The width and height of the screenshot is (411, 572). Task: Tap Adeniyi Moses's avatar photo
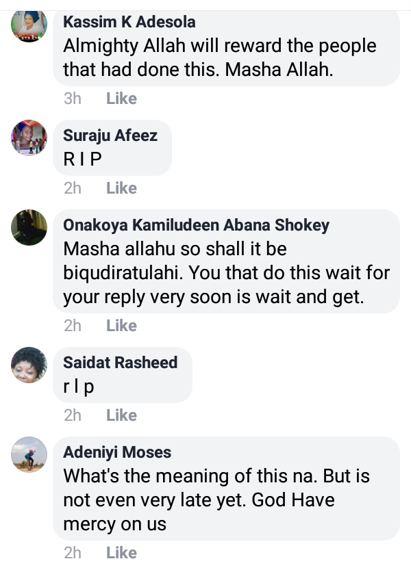(29, 454)
